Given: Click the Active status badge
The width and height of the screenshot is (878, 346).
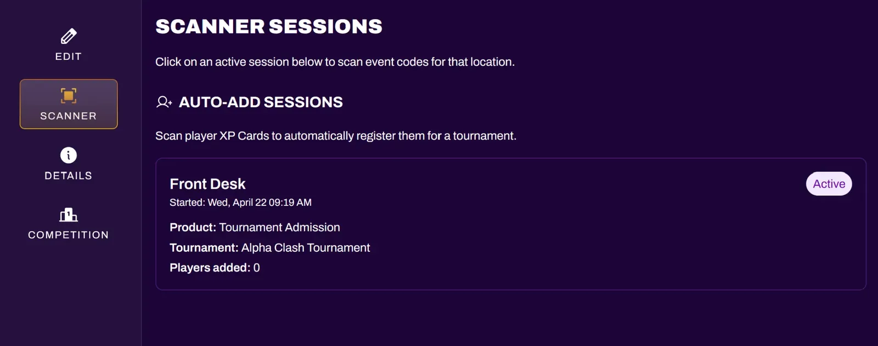Looking at the screenshot, I should pos(829,184).
